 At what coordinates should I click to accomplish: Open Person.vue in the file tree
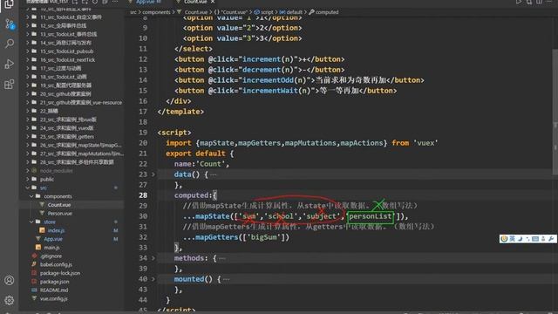point(60,213)
